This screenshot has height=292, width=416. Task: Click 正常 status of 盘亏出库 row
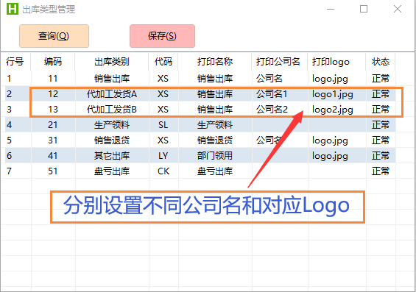coord(381,171)
